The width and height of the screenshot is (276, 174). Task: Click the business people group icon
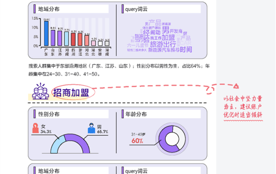(x=41, y=91)
